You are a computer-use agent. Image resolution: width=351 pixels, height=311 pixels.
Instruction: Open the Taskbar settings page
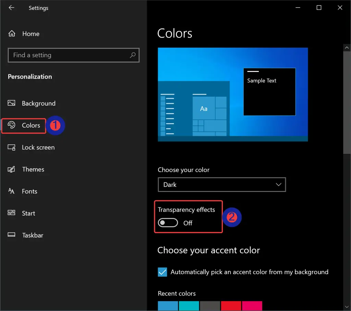tap(33, 235)
